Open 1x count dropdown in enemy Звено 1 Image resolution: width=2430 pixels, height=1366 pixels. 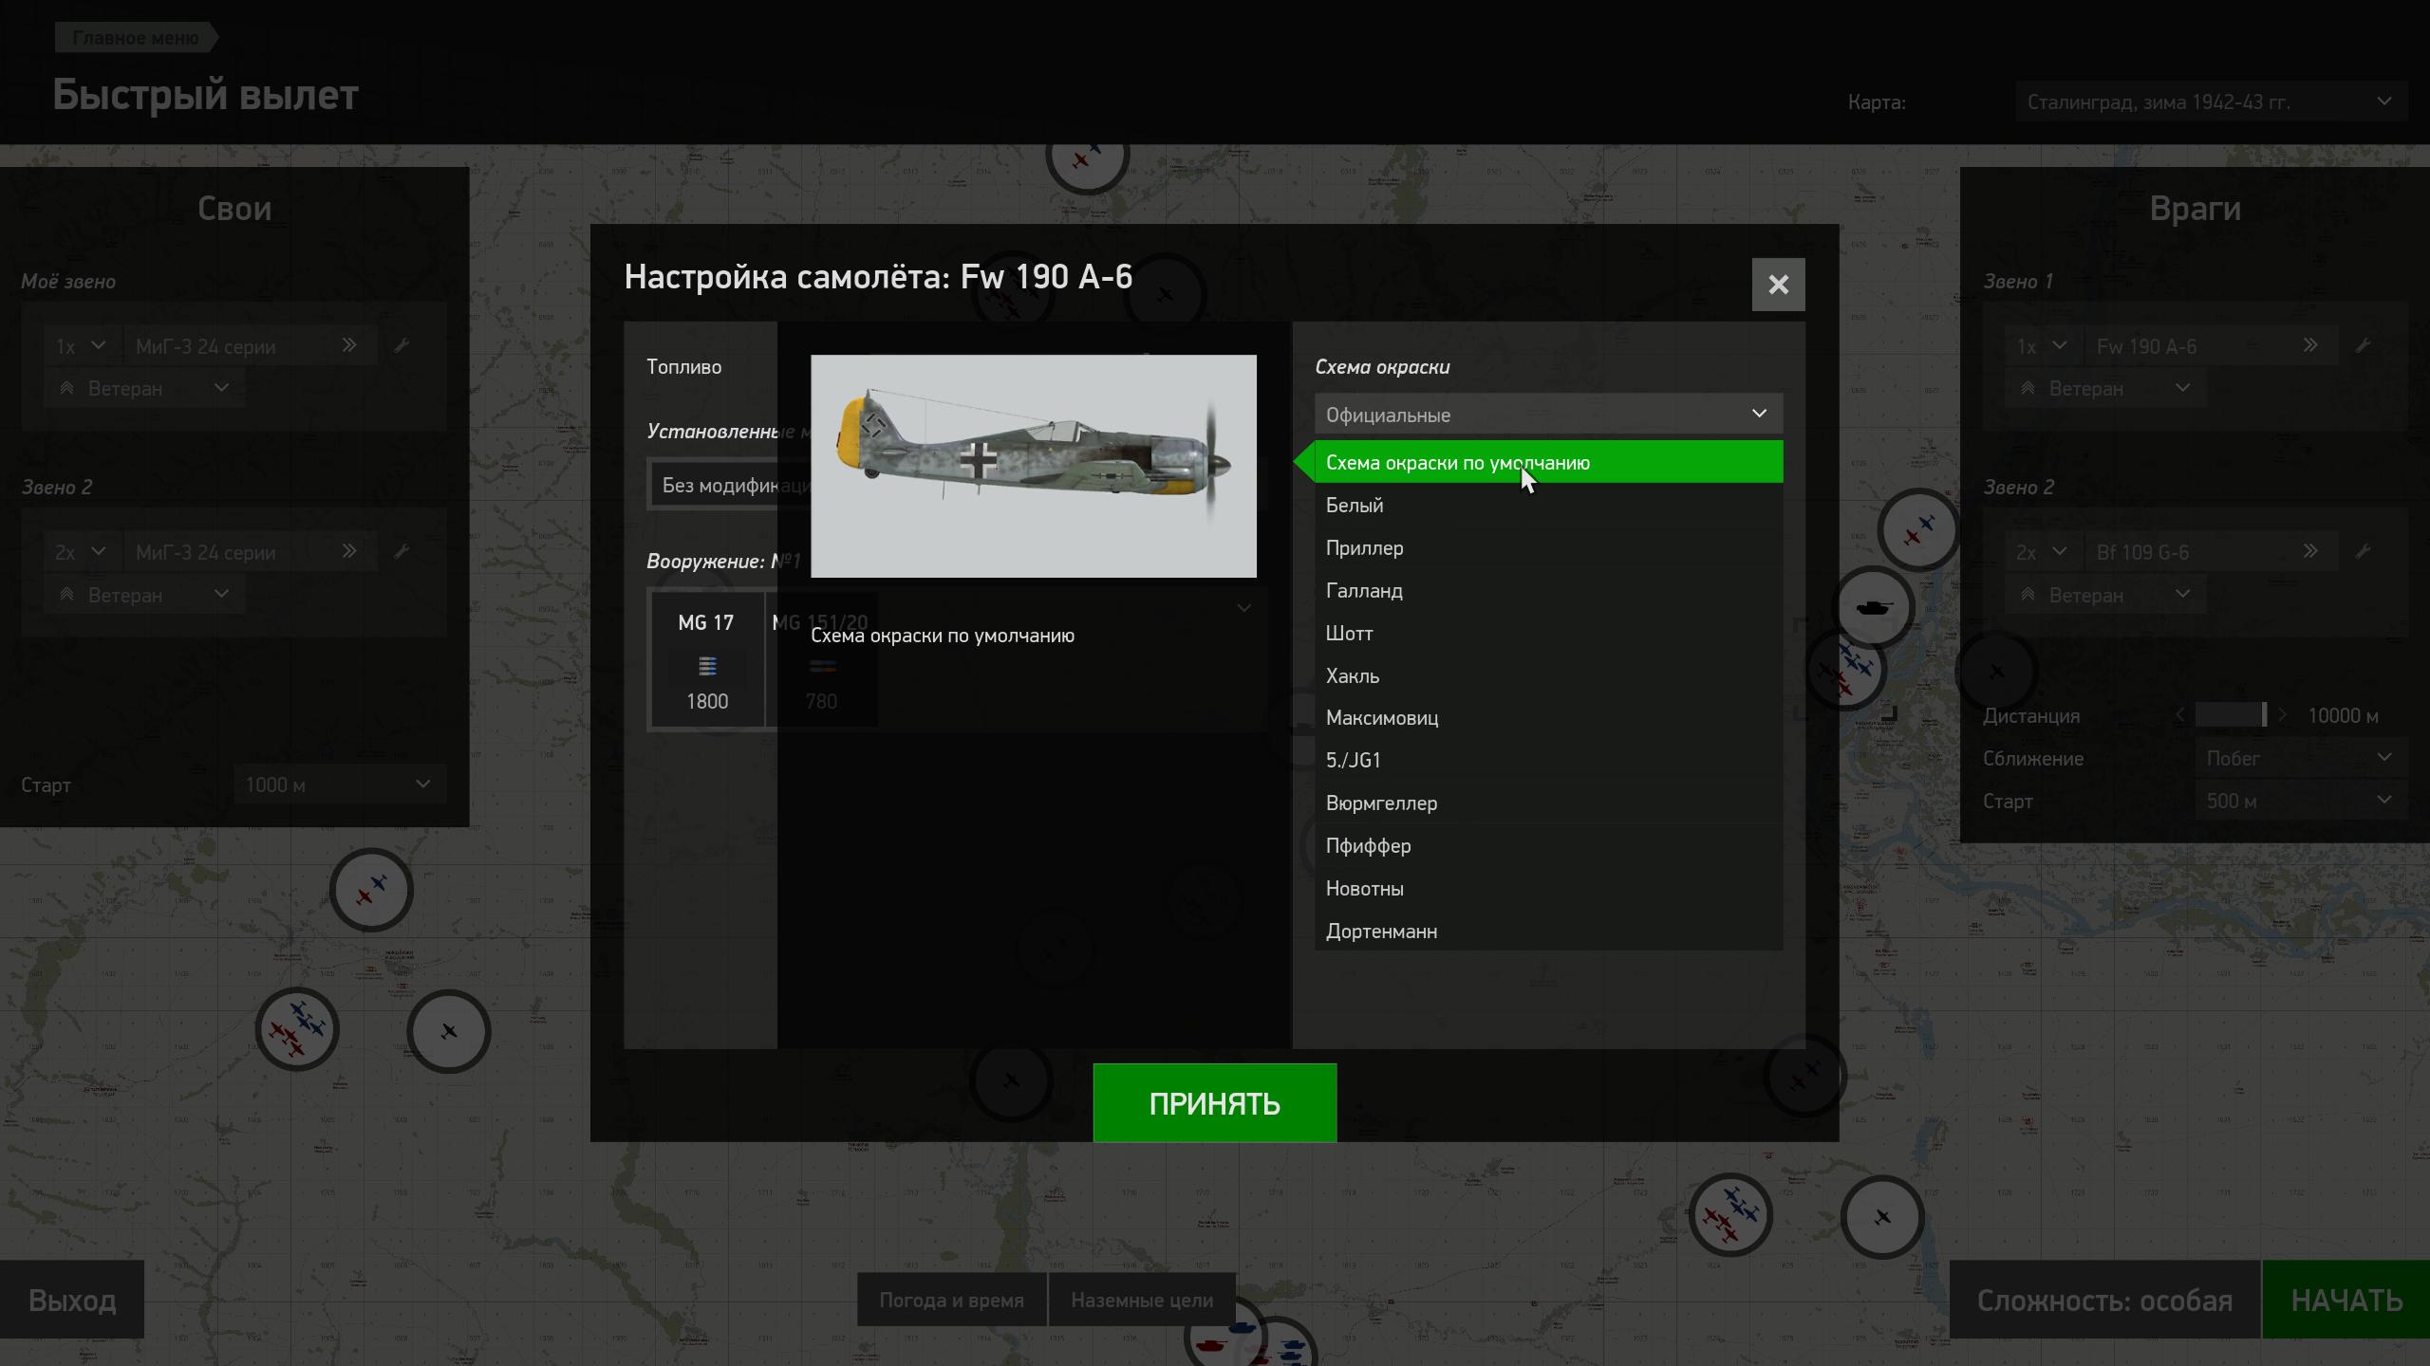tap(2043, 346)
